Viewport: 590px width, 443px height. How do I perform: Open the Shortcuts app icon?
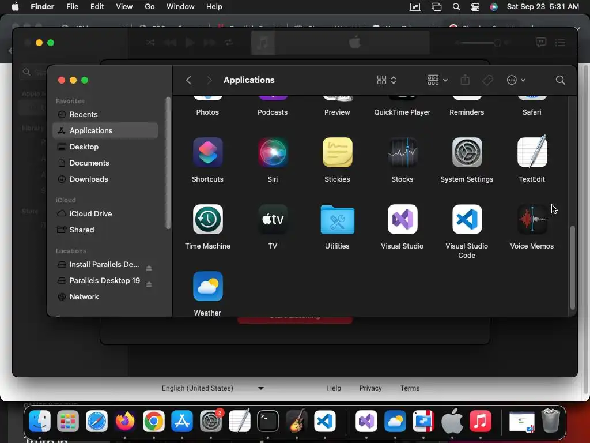click(x=207, y=152)
